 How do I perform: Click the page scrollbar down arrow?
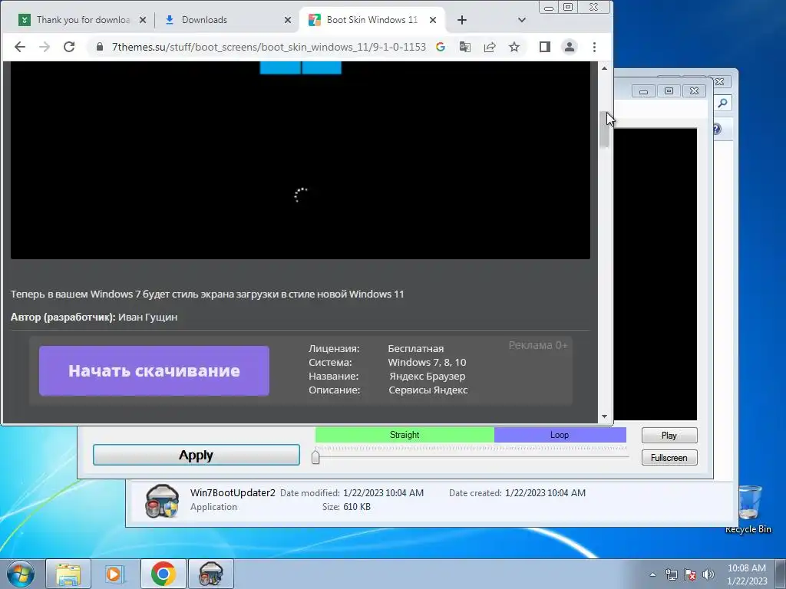click(x=605, y=416)
